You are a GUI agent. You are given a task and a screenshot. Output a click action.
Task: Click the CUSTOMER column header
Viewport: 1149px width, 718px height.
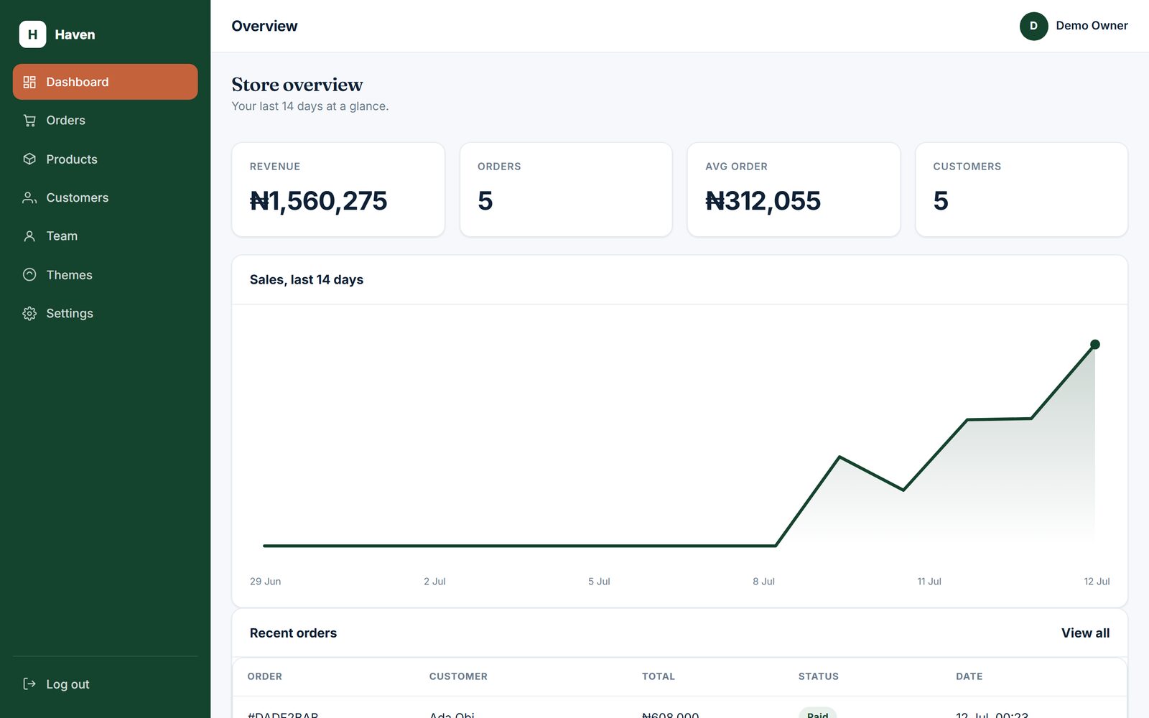(x=458, y=676)
